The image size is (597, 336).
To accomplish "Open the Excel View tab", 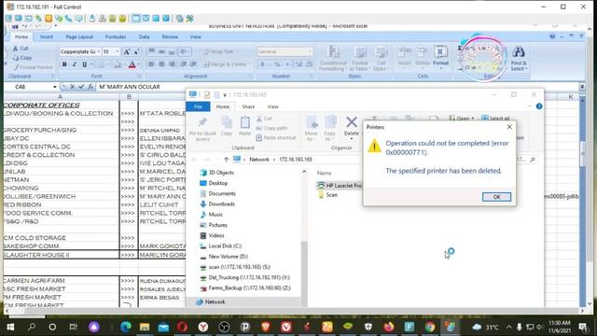I will coord(195,37).
